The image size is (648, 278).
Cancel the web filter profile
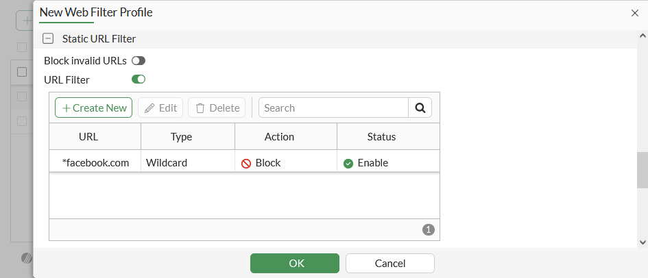[389, 263]
